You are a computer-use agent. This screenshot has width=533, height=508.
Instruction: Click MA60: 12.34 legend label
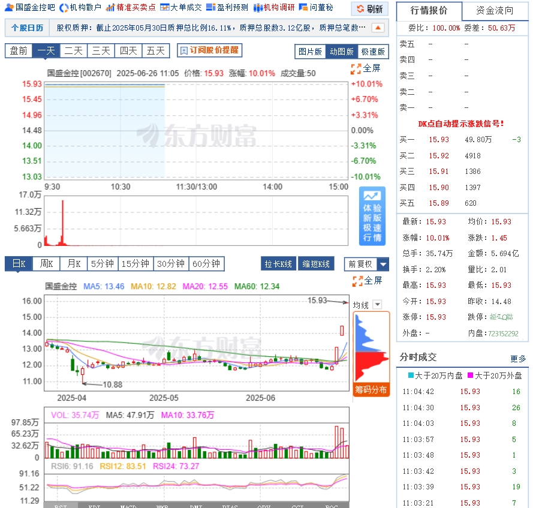point(257,286)
